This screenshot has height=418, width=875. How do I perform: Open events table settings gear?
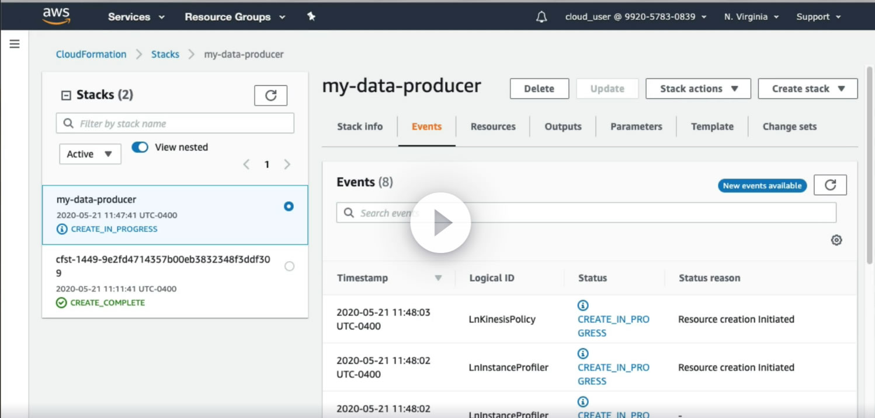pyautogui.click(x=836, y=240)
